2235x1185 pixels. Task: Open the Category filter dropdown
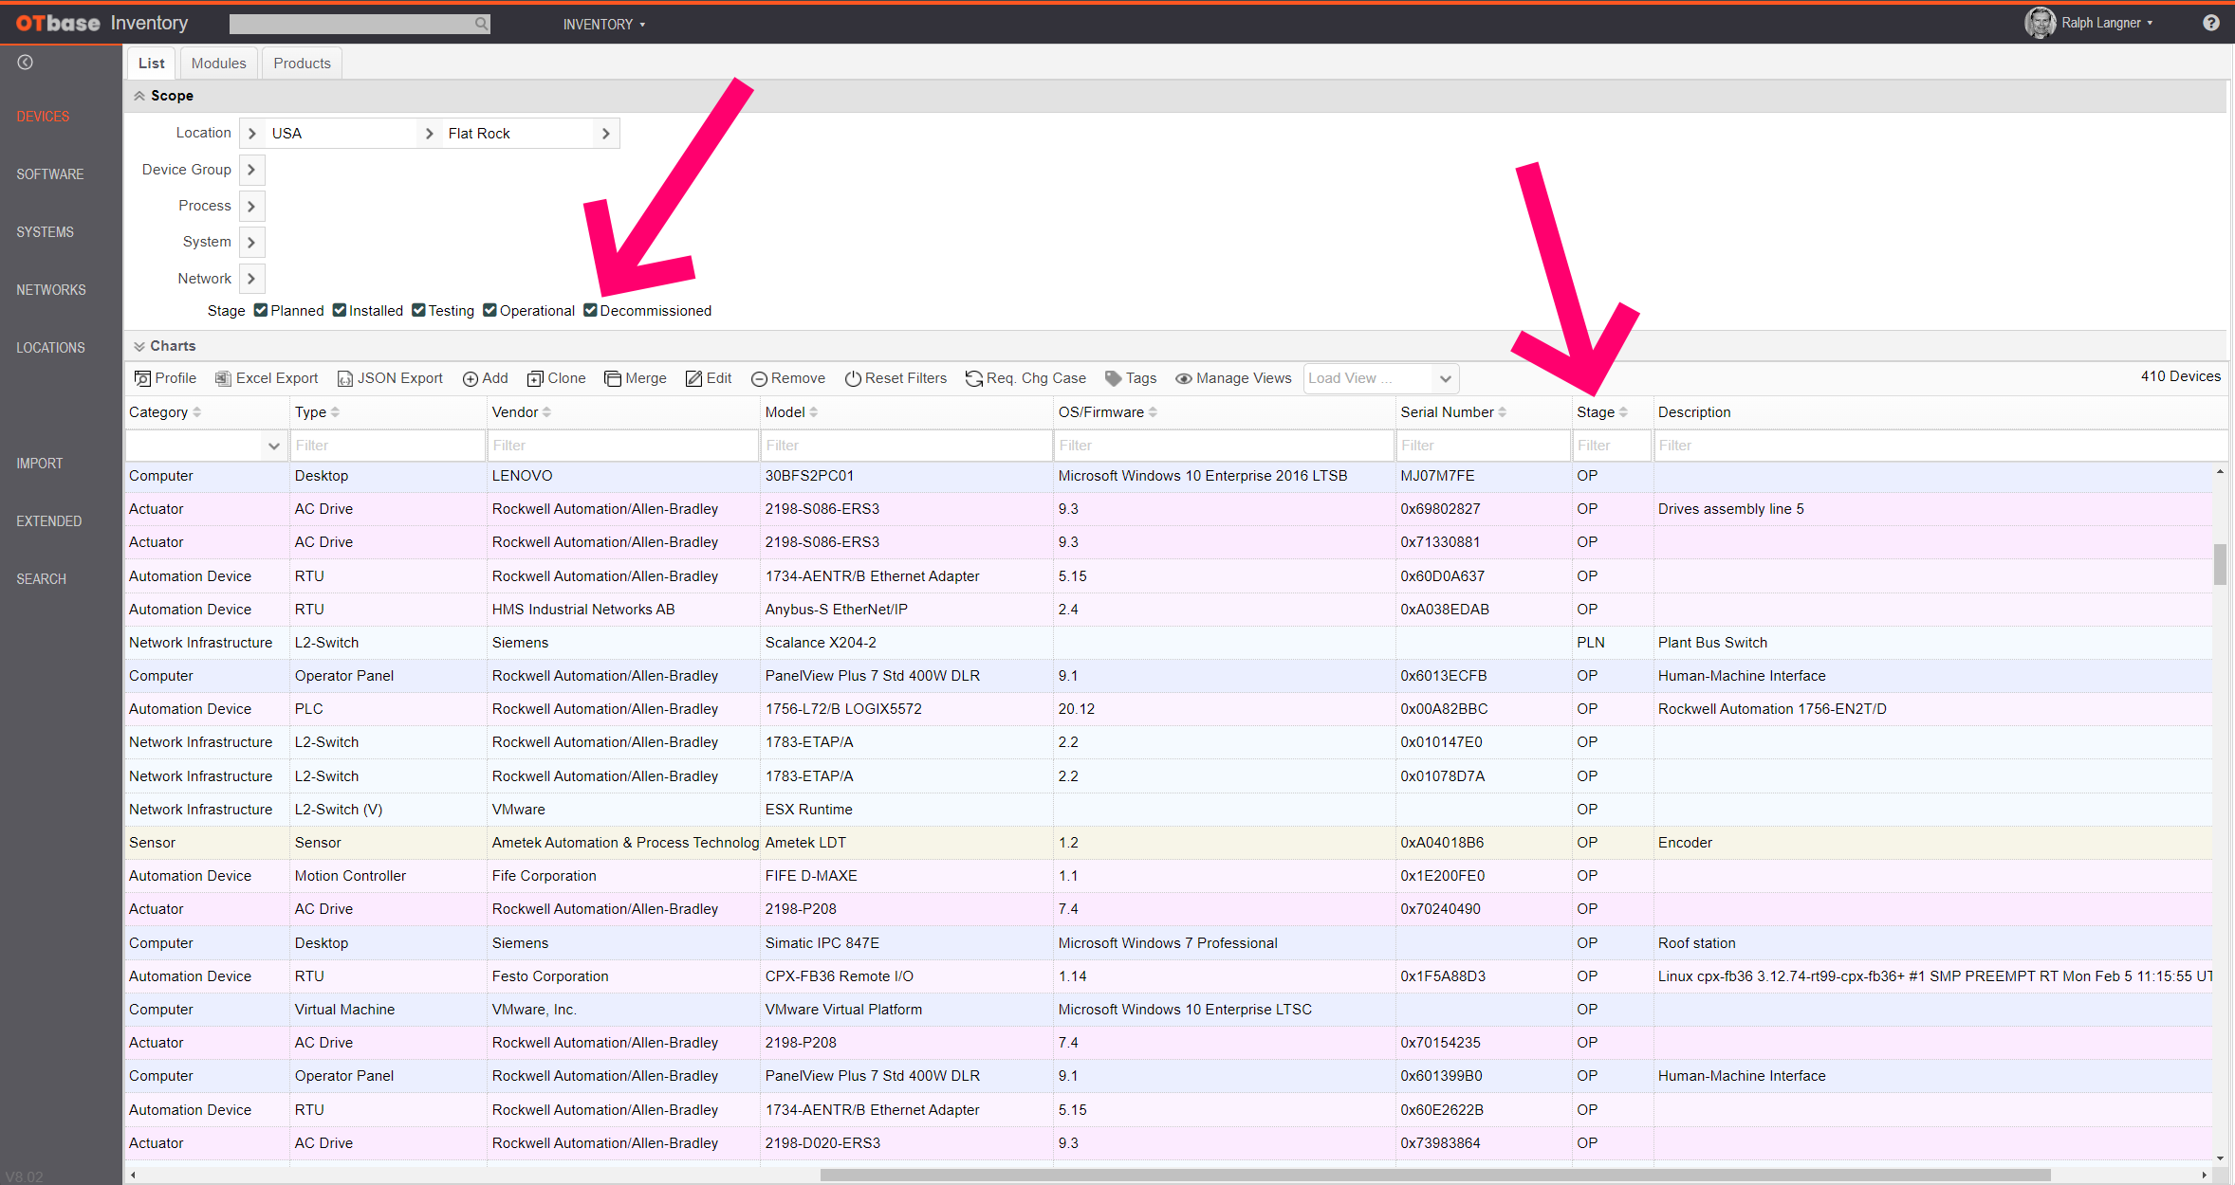pos(273,446)
